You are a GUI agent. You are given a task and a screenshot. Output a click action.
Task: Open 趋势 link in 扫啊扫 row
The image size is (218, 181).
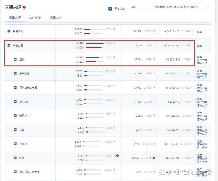(x=200, y=141)
